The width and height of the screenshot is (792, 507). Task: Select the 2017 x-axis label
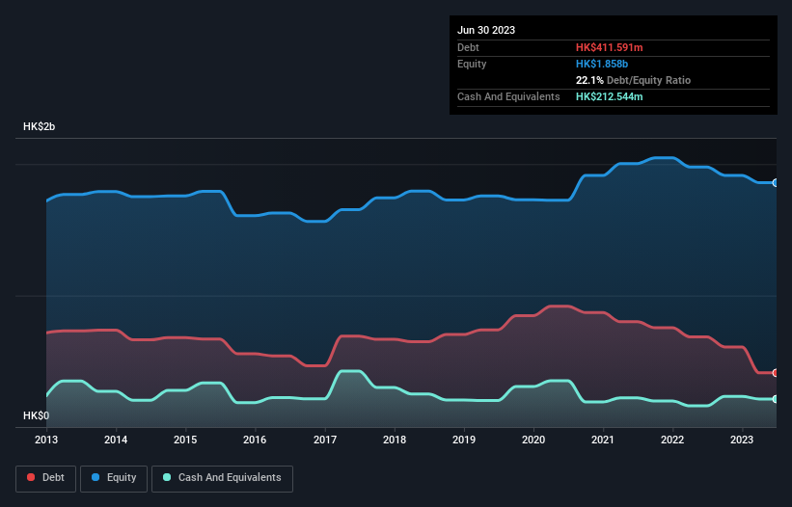[325, 440]
